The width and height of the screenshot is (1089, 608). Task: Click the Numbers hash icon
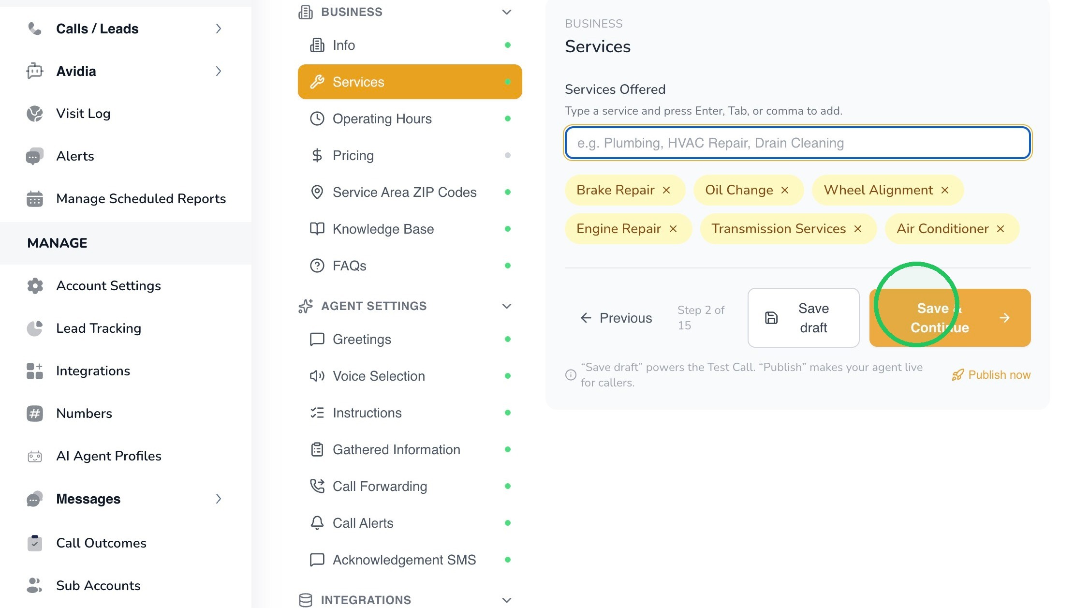coord(35,414)
